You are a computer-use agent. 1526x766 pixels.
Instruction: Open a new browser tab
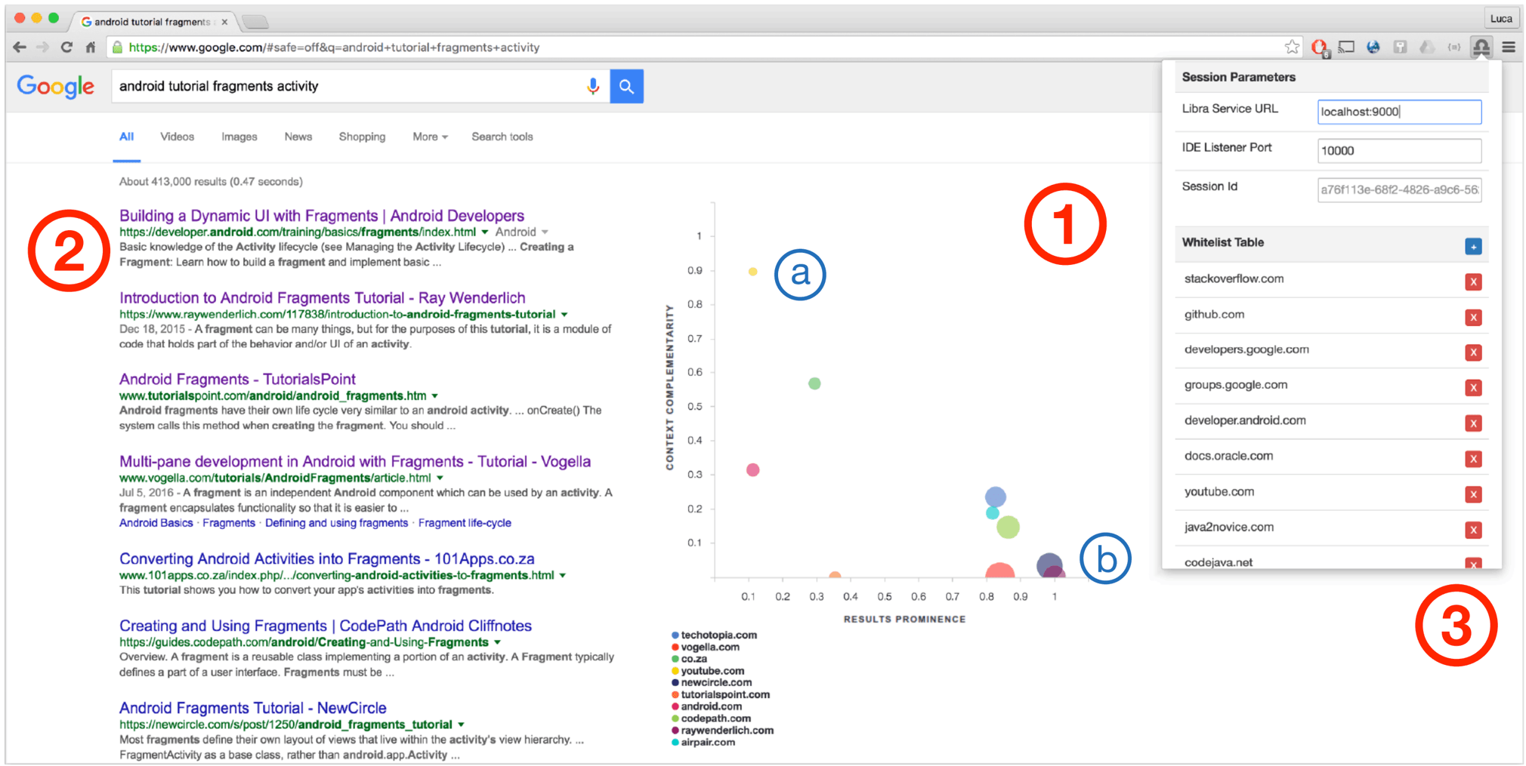click(x=255, y=22)
